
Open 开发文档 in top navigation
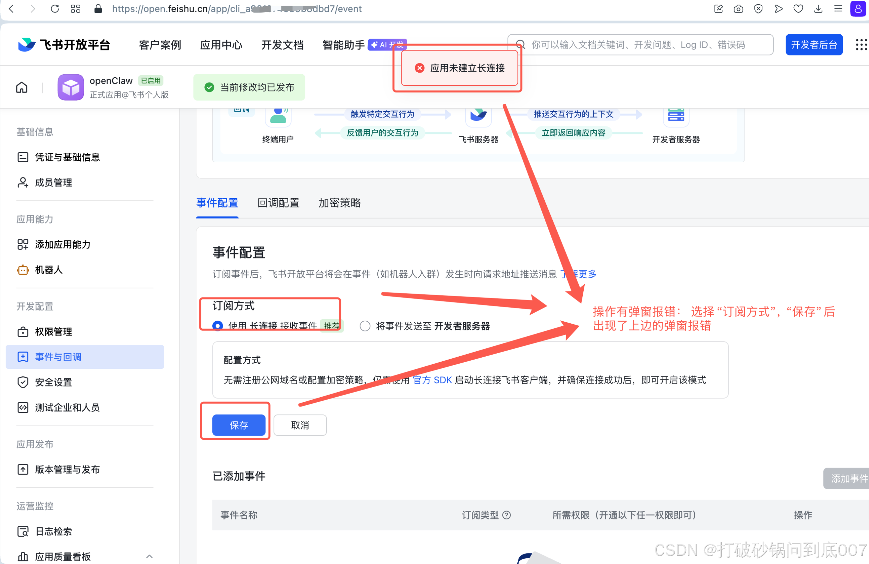tap(282, 45)
